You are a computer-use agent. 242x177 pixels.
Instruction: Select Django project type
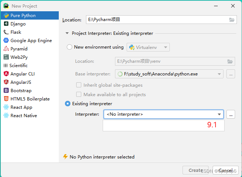pos(30,24)
